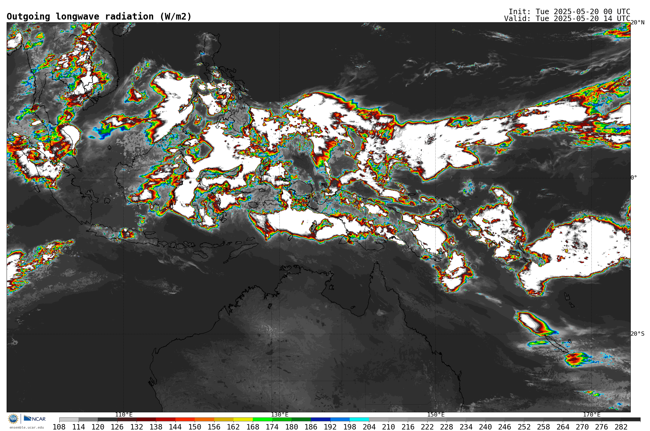650x431 pixels.
Task: Click the 108 colorbar tick label
Action: click(x=59, y=427)
